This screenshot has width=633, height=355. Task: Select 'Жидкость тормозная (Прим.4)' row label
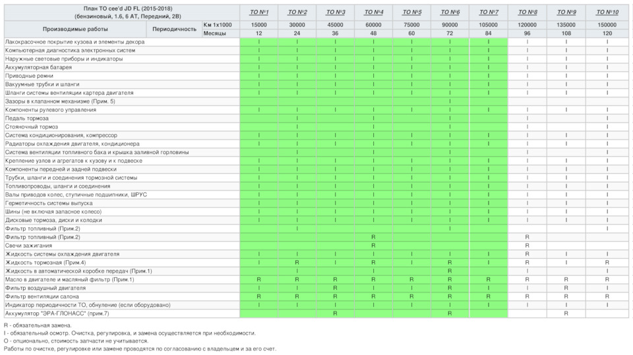(x=45, y=263)
